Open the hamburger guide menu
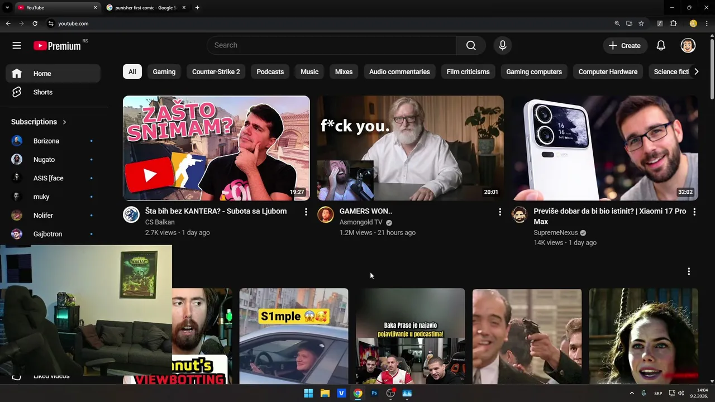This screenshot has height=402, width=715. tap(17, 46)
